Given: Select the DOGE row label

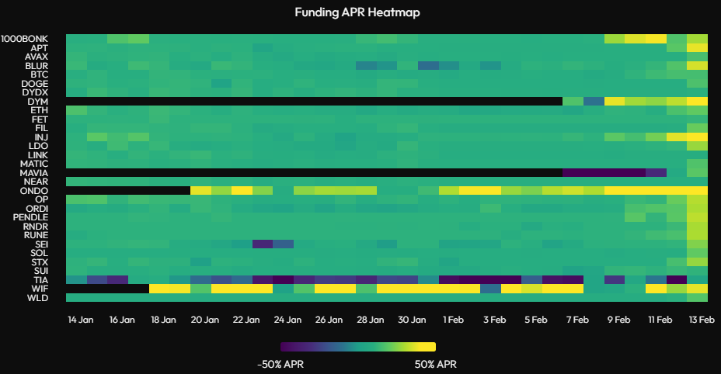Looking at the screenshot, I should click(x=34, y=84).
